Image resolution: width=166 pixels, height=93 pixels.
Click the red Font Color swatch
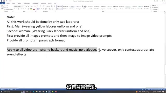[34, 9]
